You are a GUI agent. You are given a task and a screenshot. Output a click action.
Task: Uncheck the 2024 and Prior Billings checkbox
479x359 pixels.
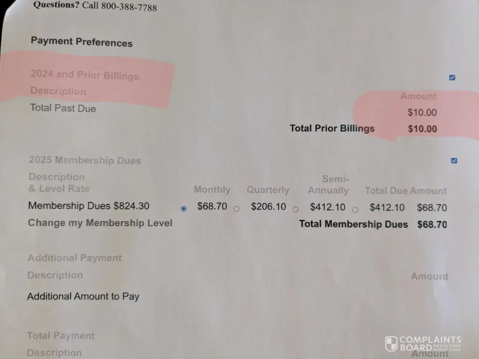coord(452,78)
